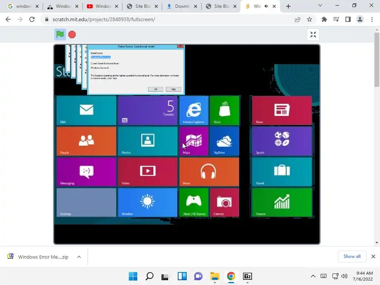
Task: Open the Store tile
Action: pos(225,111)
